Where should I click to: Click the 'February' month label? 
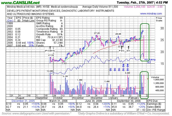[x=134, y=98]
